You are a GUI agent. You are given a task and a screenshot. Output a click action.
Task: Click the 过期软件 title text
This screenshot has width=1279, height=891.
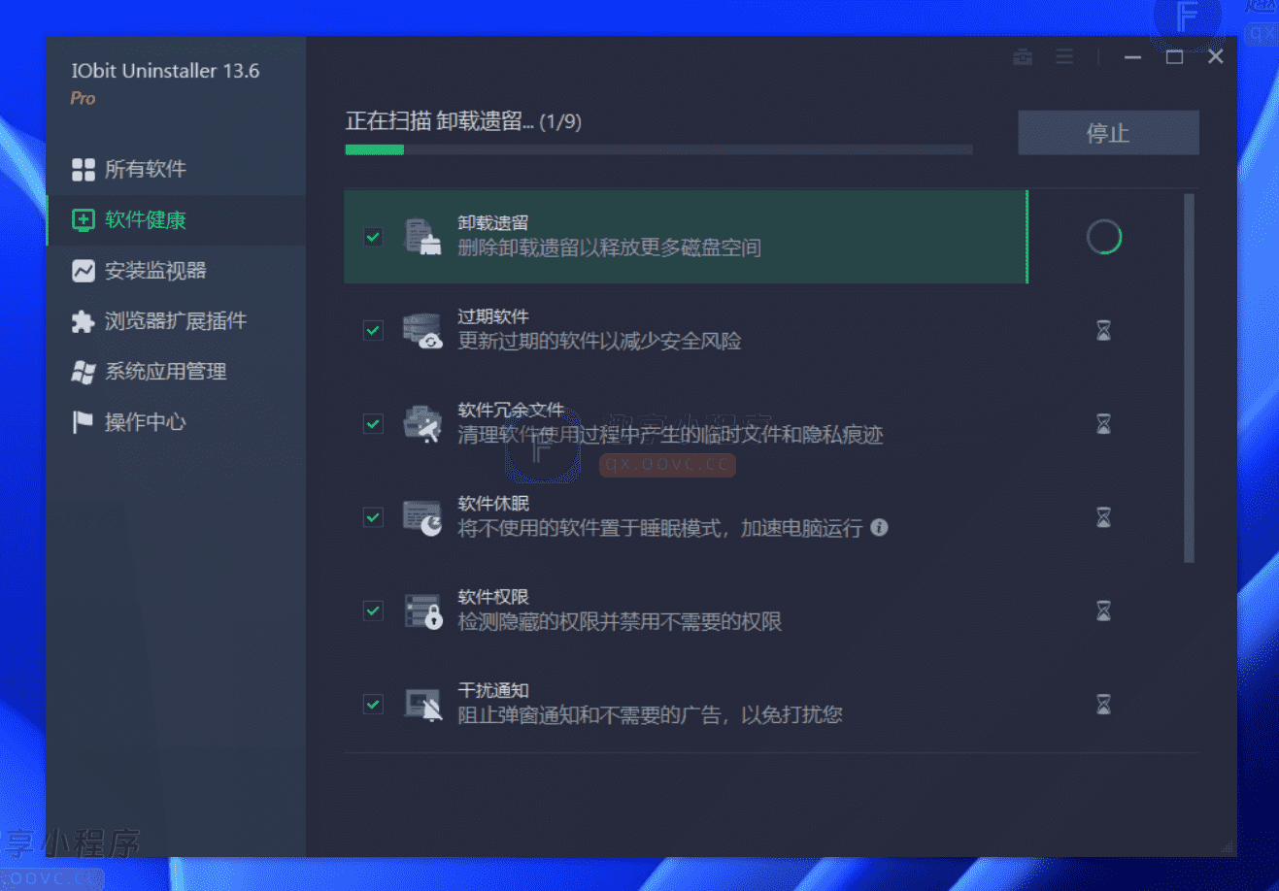click(x=493, y=316)
